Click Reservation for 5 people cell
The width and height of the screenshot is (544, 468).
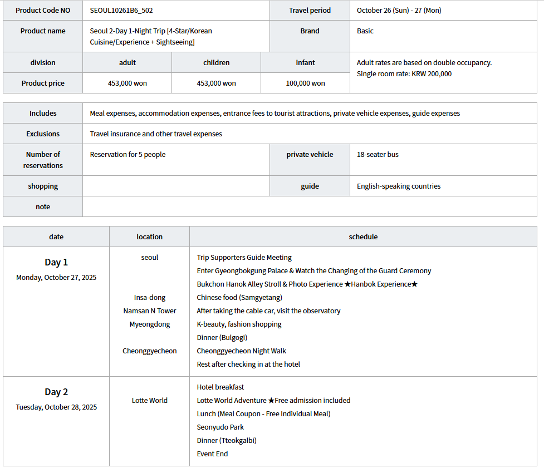pyautogui.click(x=128, y=155)
